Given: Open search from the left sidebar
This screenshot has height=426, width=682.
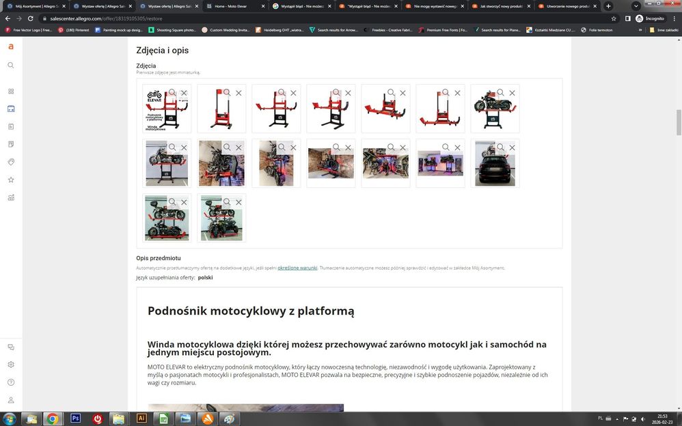Looking at the screenshot, I should pos(10,65).
